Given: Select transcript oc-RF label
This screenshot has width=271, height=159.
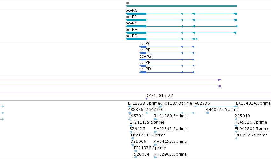Looking at the screenshot, I should click(x=131, y=17).
